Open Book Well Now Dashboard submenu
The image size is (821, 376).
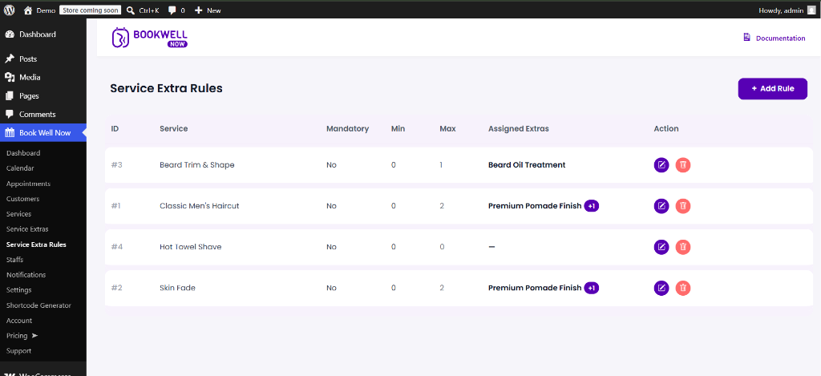23,153
